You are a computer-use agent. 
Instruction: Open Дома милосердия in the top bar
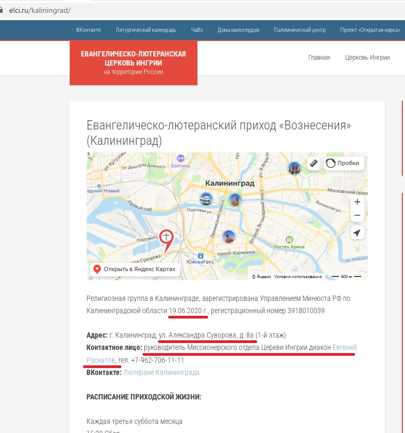238,30
